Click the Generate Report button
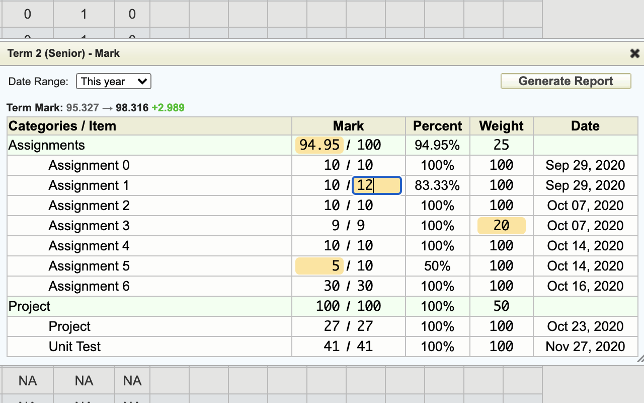Viewport: 644px width, 403px height. click(566, 81)
